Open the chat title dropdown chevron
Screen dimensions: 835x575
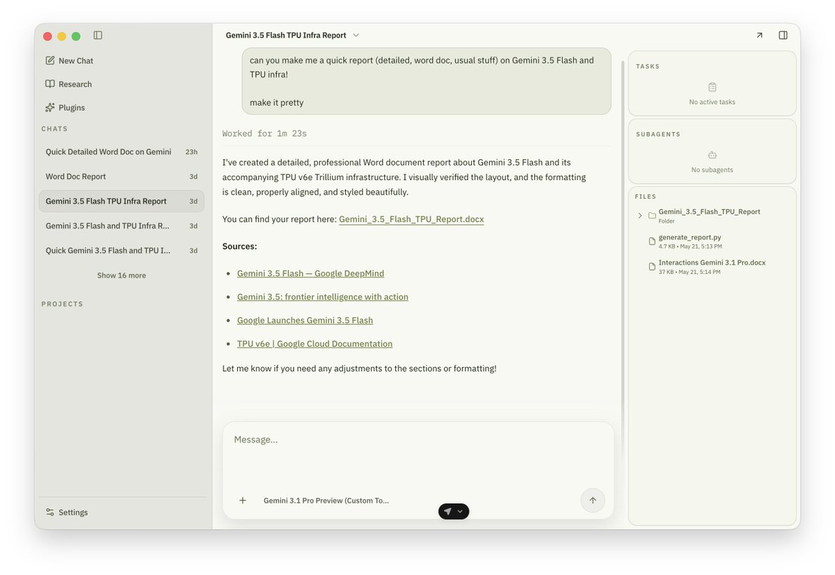(x=356, y=35)
